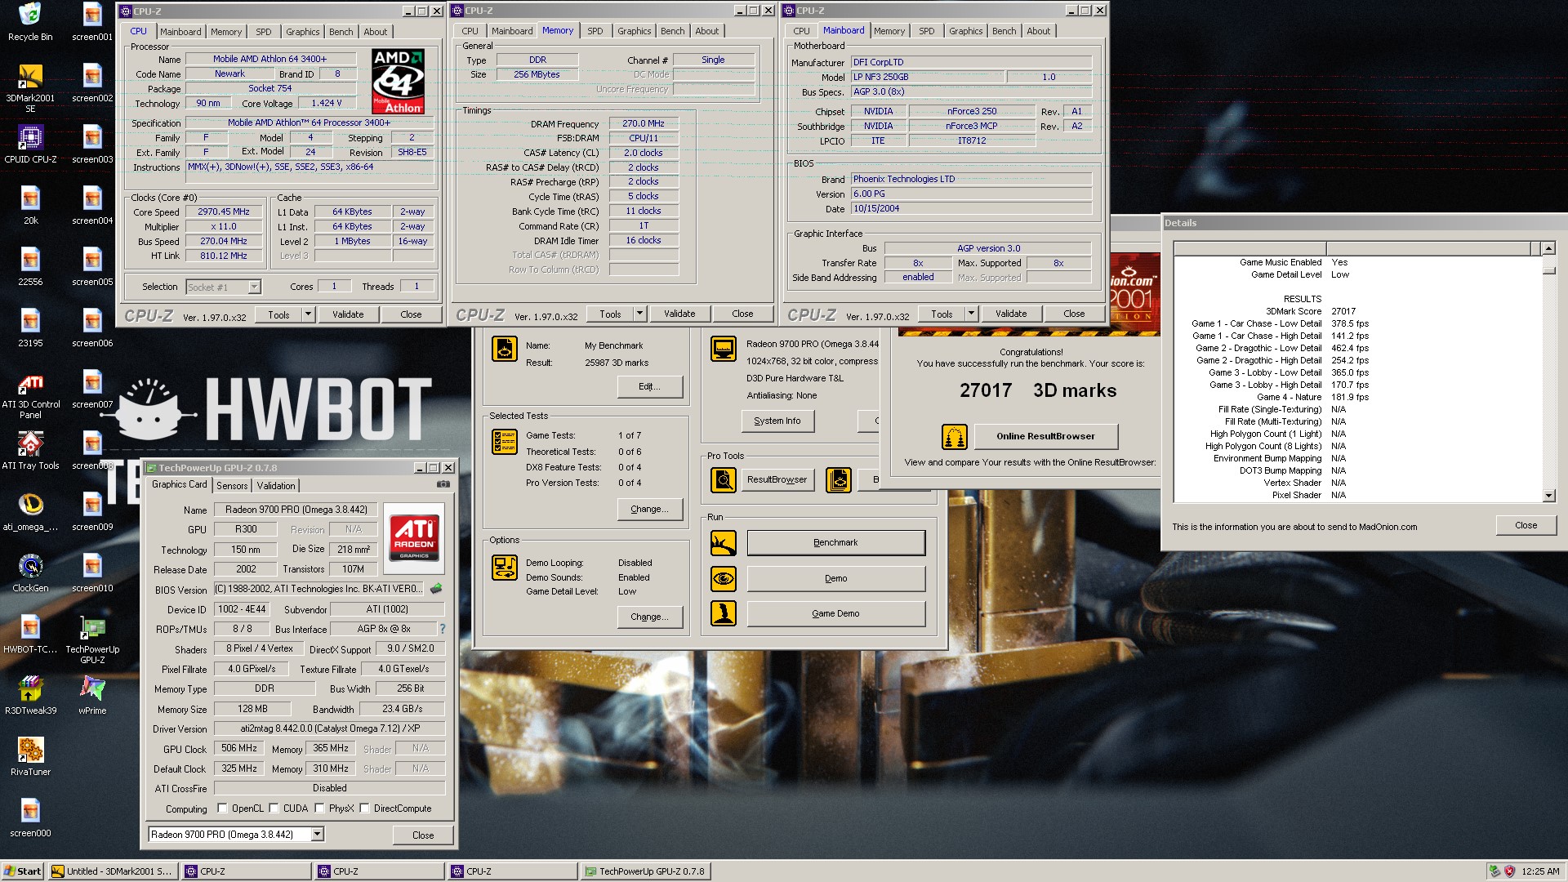Click the display system info monitor icon
Viewport: 1568px width, 882px height.
pos(723,350)
